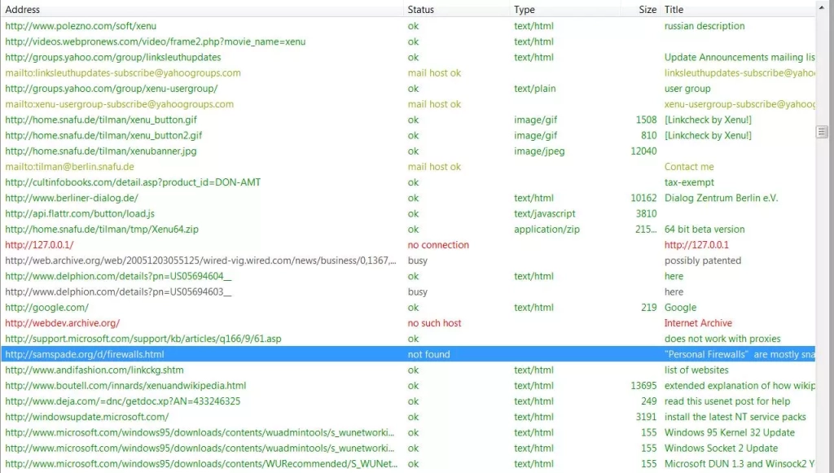Click the 'text/plain' type cell
834x473 pixels.
[x=534, y=89]
